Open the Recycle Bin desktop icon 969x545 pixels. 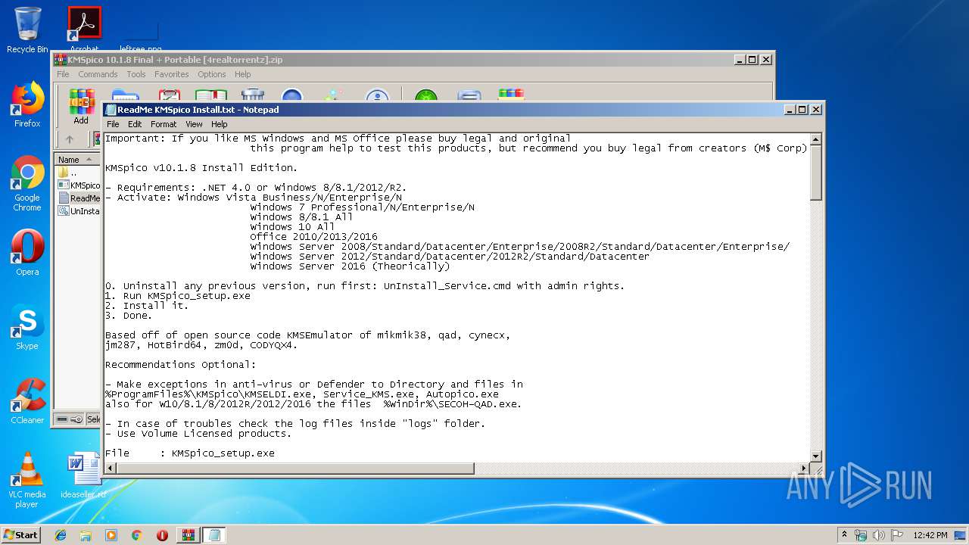pos(27,30)
